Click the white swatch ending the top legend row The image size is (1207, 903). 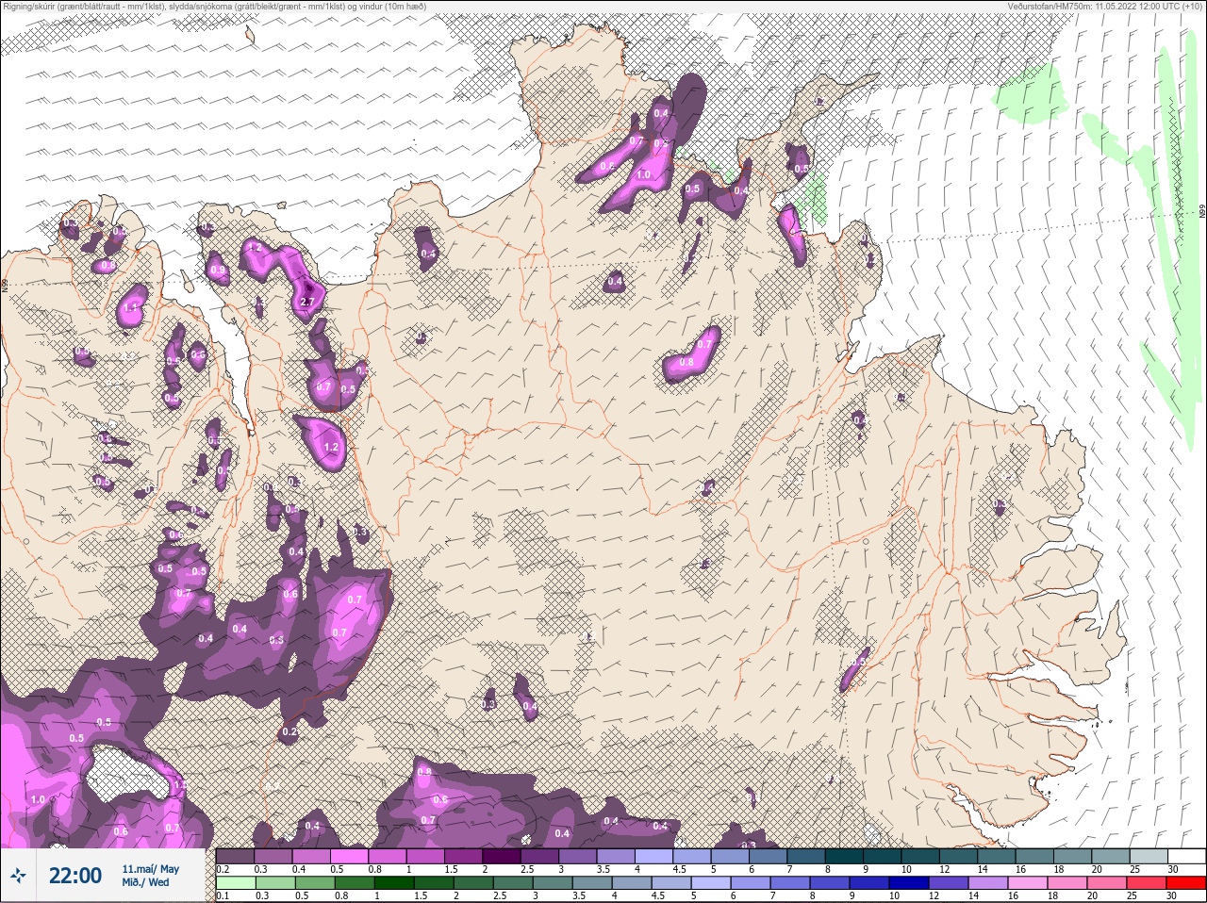(x=1186, y=856)
